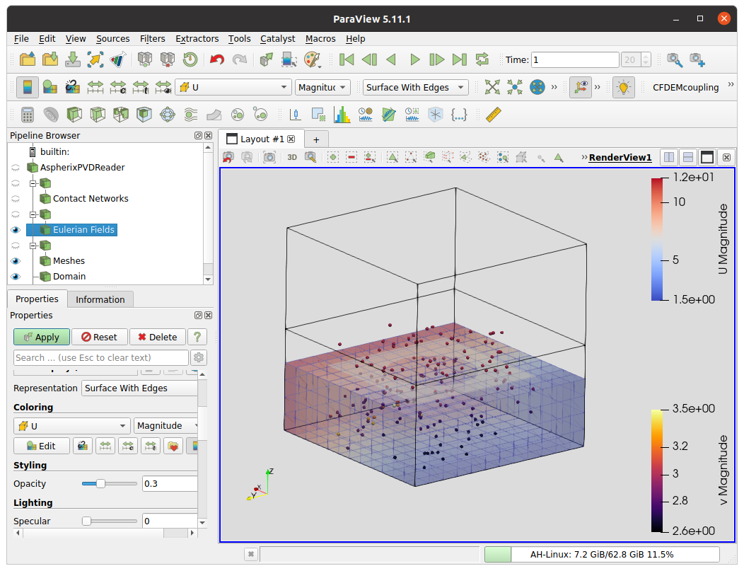Screen dimensions: 744x571
Task: Open the Filters menu
Action: 152,39
